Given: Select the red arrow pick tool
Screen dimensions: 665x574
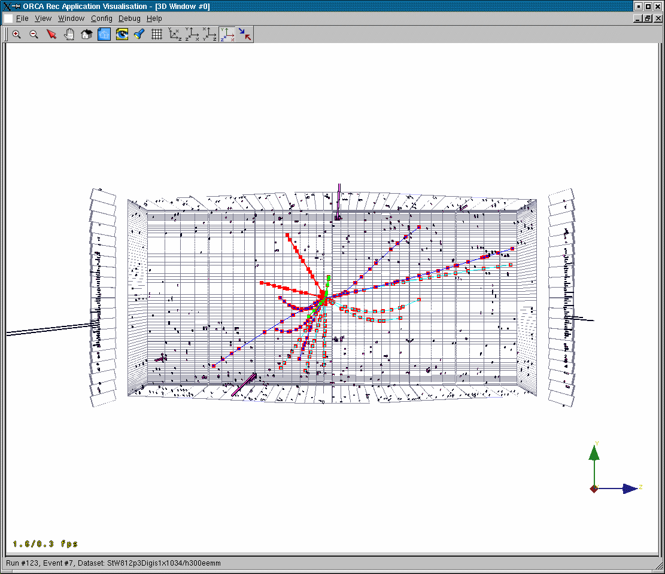Looking at the screenshot, I should coord(51,34).
